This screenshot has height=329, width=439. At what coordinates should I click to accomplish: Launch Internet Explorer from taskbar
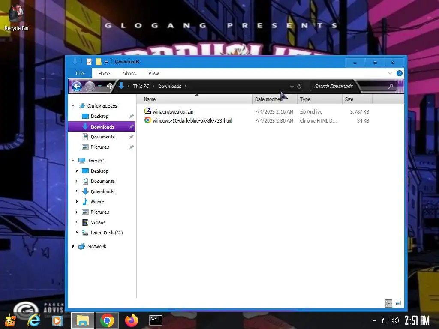click(33, 320)
